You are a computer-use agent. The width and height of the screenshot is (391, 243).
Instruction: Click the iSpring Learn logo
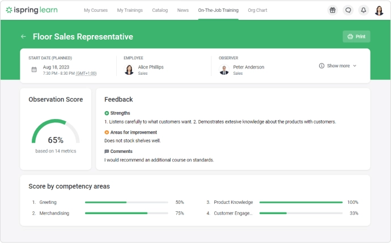34,10
